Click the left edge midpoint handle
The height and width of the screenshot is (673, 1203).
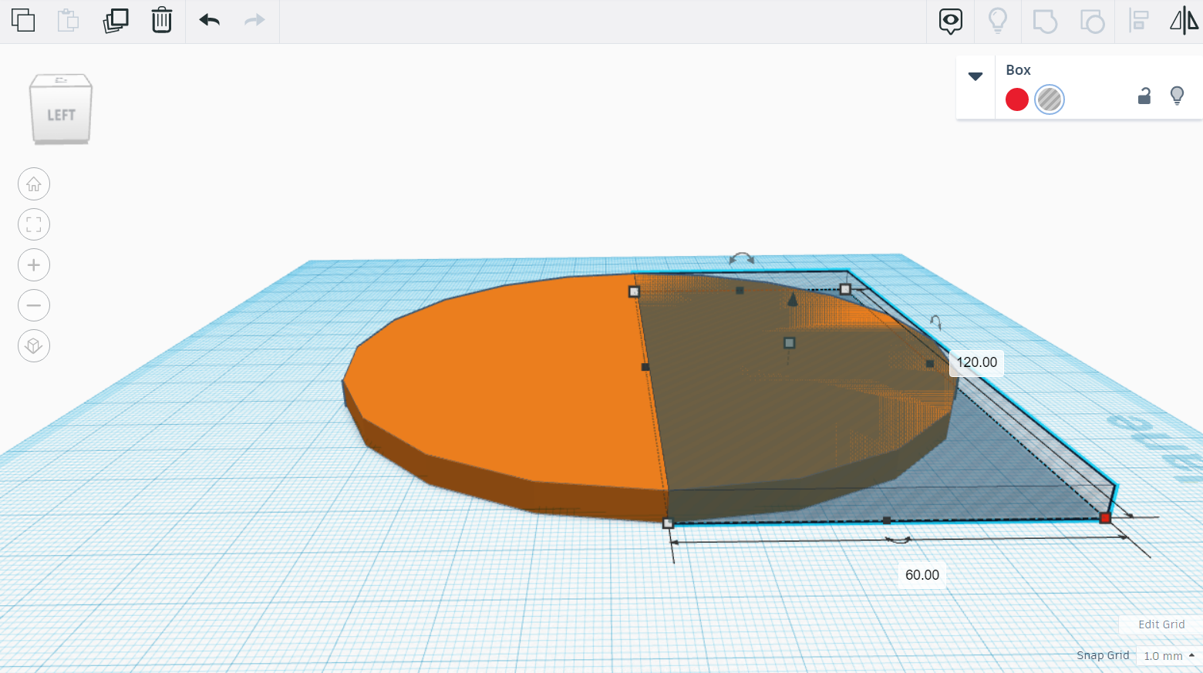645,367
